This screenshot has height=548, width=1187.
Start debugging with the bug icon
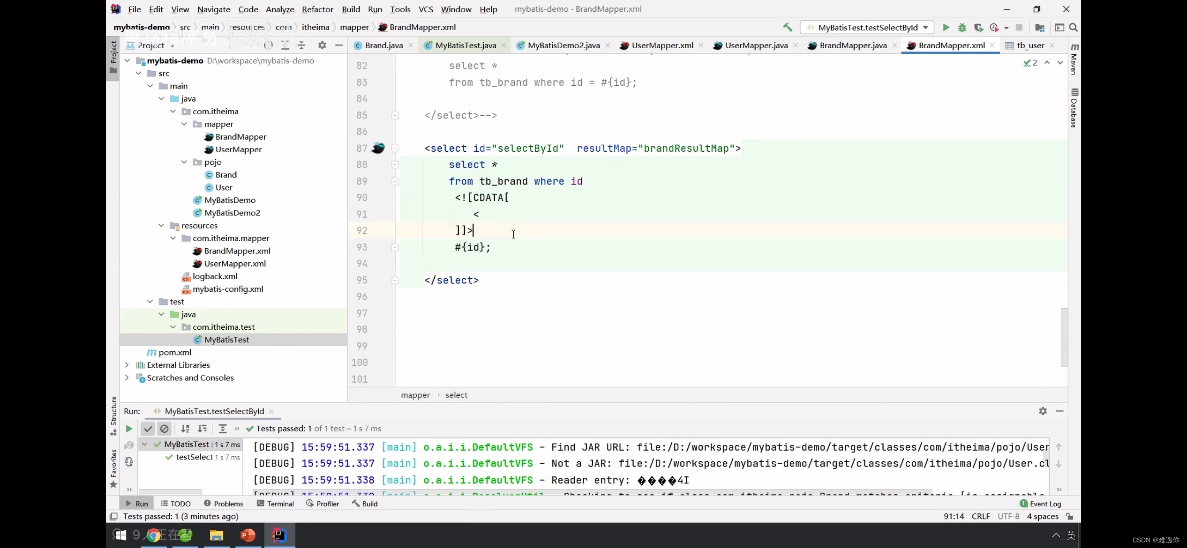962,28
